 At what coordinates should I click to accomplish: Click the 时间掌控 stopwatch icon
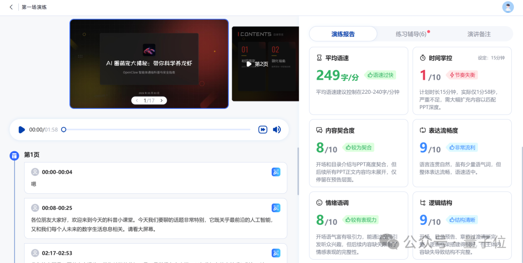pyautogui.click(x=423, y=58)
